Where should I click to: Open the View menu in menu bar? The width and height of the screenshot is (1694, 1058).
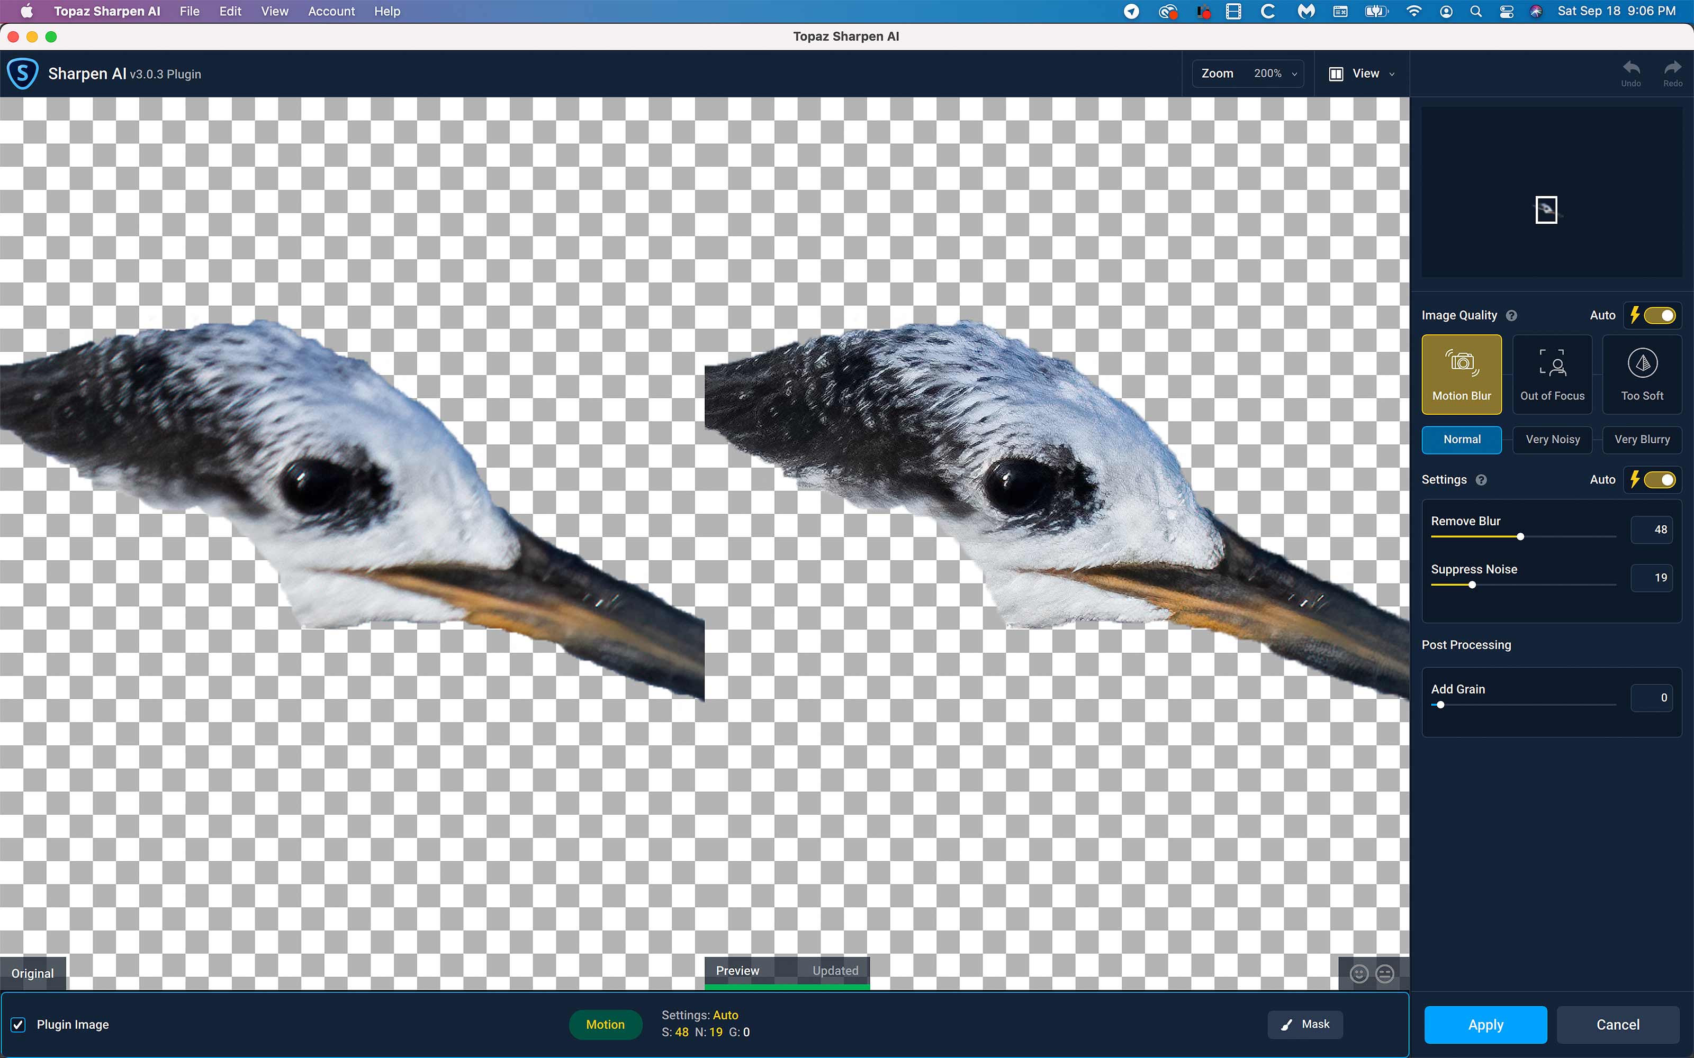tap(274, 11)
